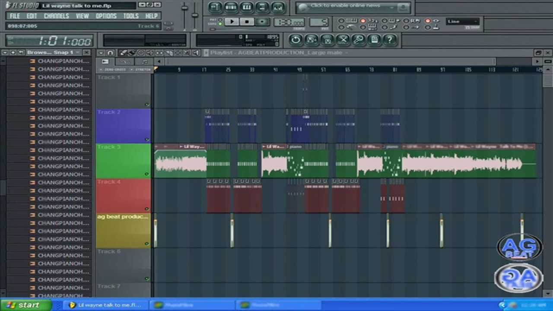The width and height of the screenshot is (553, 311).
Task: Open the CHANNELS menu
Action: click(x=57, y=16)
